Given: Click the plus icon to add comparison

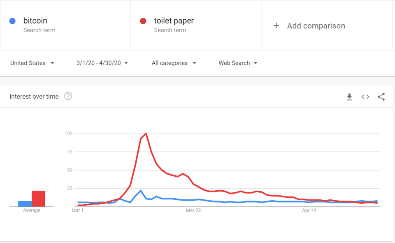Looking at the screenshot, I should [276, 26].
